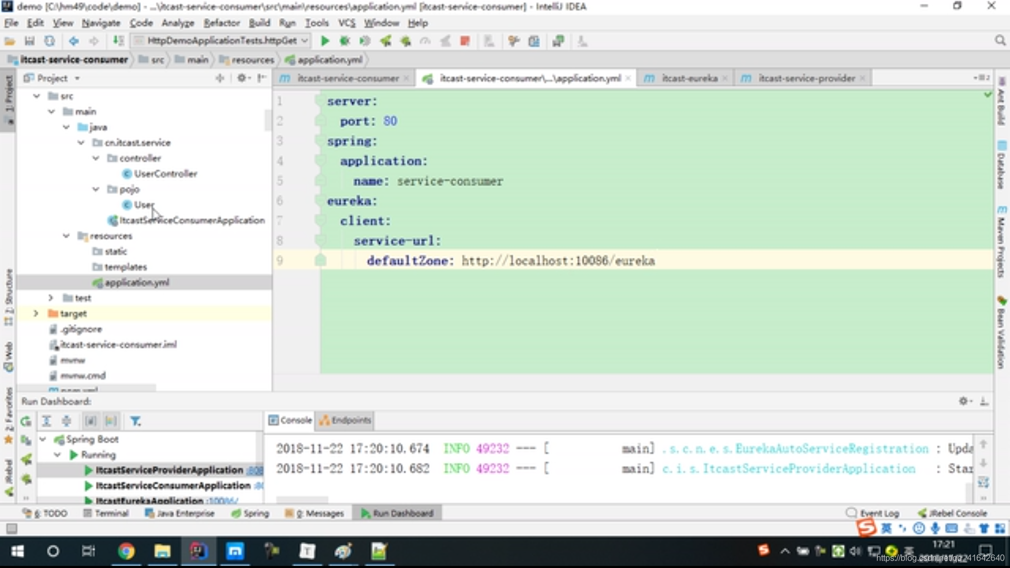Select the Console tab in Run Dashboard
1010x568 pixels.
pos(290,420)
